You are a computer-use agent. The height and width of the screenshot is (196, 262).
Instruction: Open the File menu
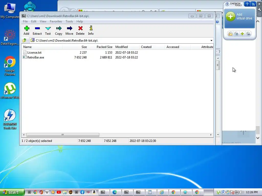tap(25, 21)
